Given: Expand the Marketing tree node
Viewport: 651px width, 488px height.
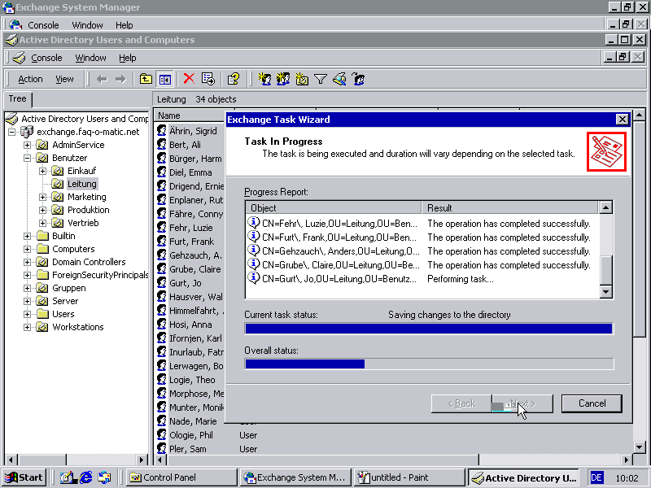Looking at the screenshot, I should (x=42, y=197).
